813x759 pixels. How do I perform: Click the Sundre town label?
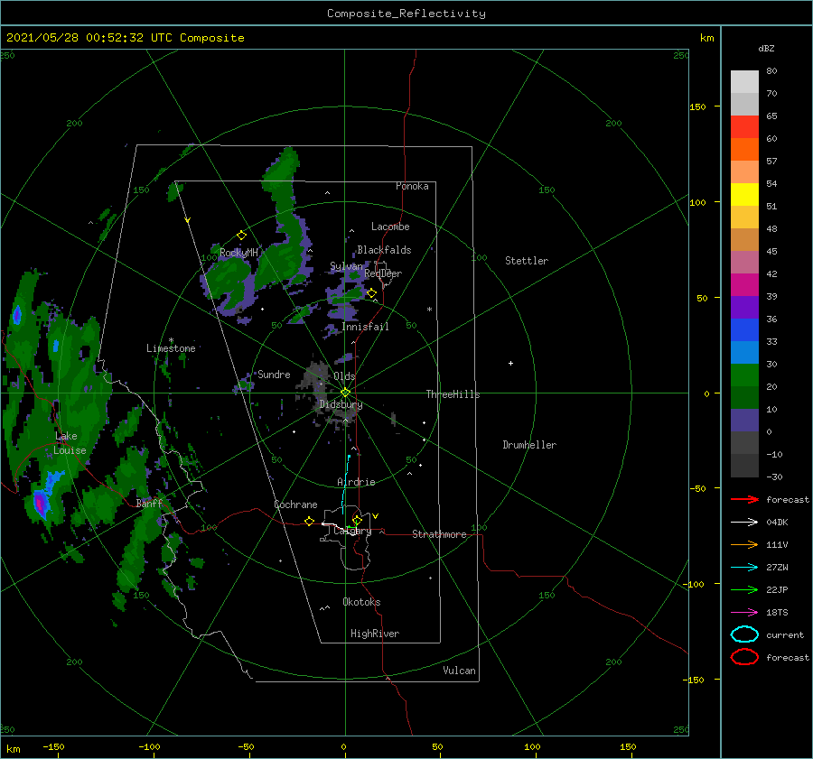275,374
